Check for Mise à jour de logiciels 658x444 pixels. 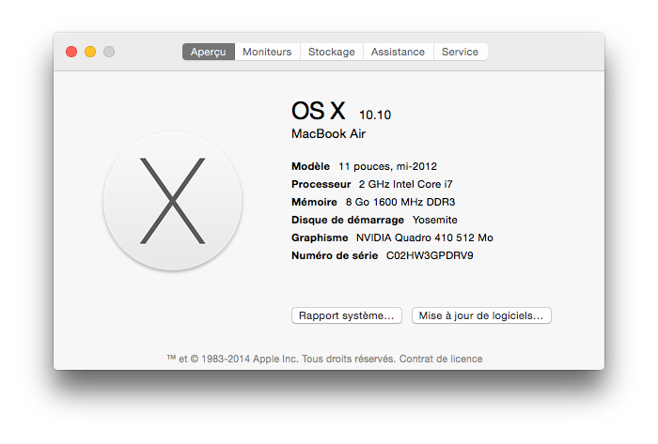point(481,315)
